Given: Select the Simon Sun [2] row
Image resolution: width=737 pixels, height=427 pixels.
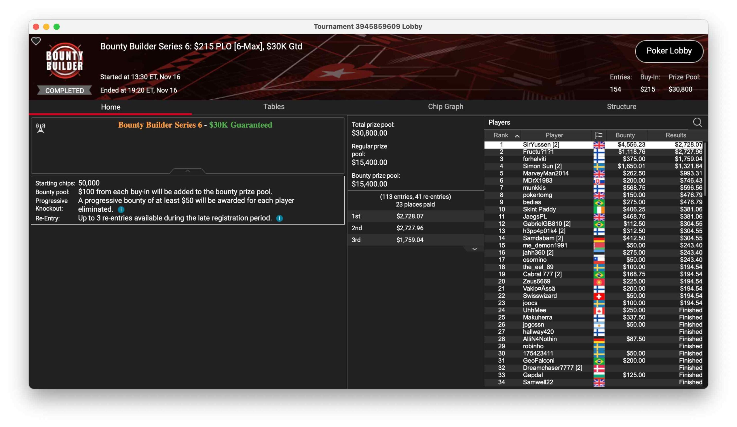Looking at the screenshot, I should click(542, 166).
